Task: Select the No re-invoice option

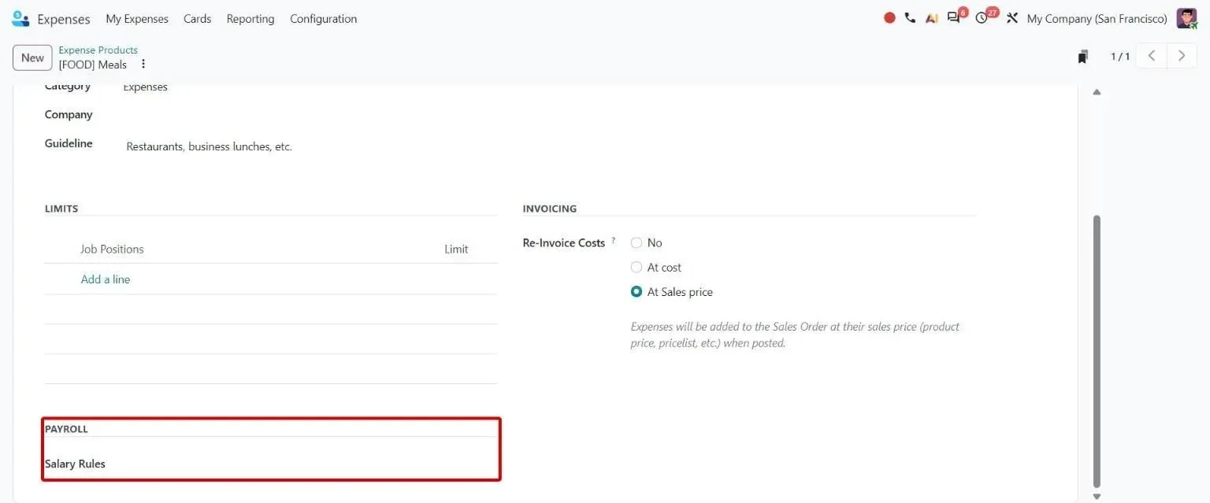Action: click(637, 243)
